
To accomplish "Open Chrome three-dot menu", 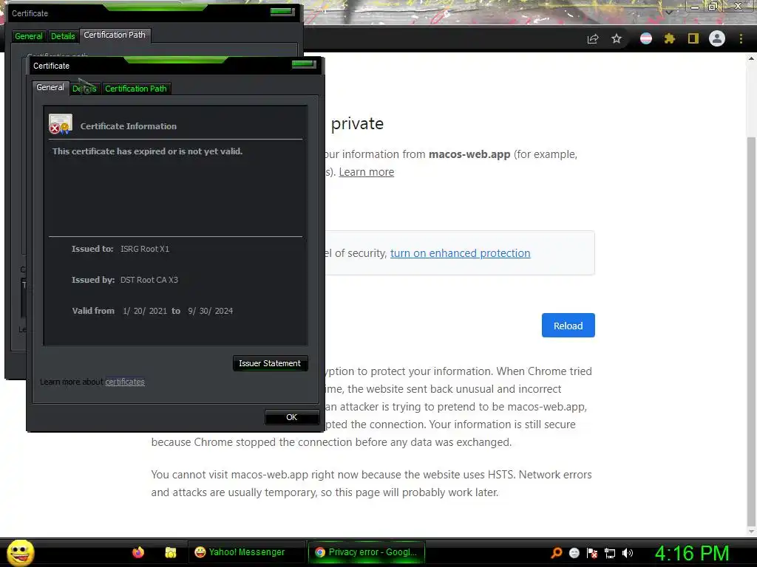I will tap(741, 38).
